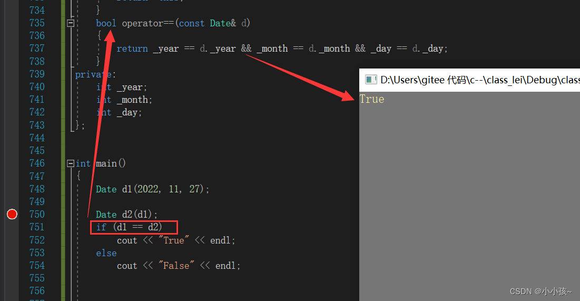Click the private: access specifier

click(95, 74)
